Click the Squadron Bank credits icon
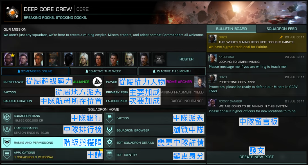The height and width of the screenshot is (165, 308). [x=7, y=118]
